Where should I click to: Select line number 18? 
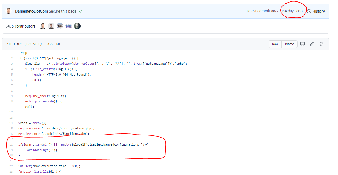click(11, 144)
